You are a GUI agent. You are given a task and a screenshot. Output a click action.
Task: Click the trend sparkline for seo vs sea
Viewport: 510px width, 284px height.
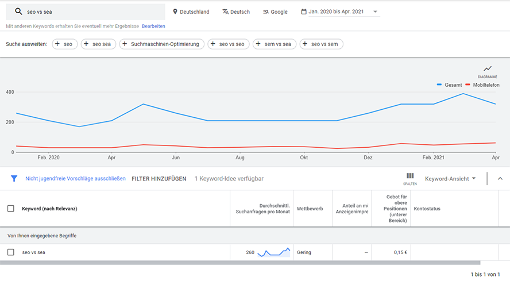(x=273, y=252)
